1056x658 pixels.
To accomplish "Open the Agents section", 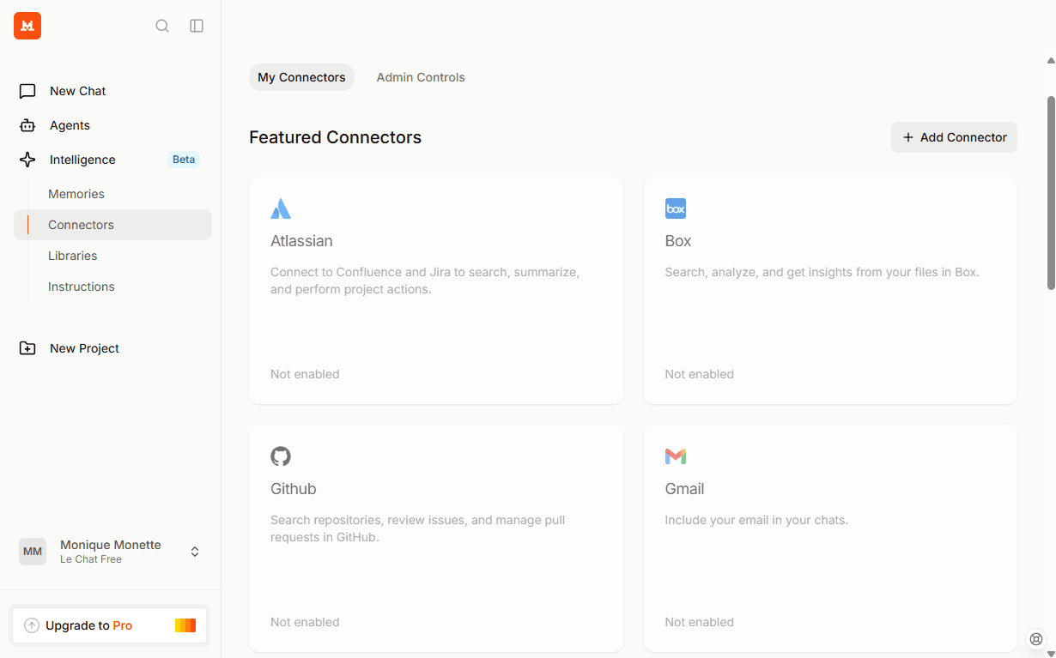I will click(x=70, y=125).
